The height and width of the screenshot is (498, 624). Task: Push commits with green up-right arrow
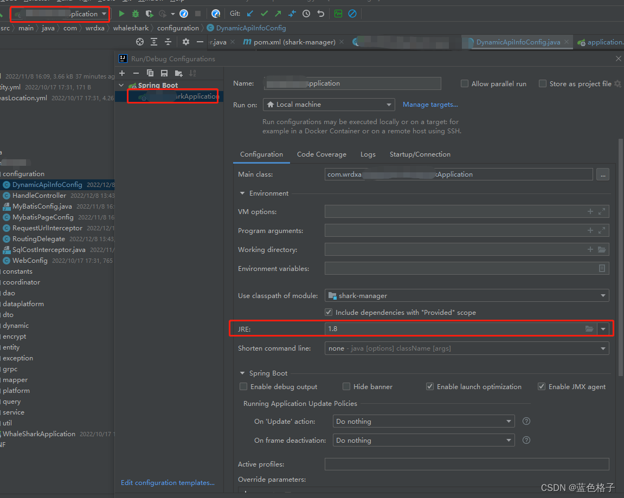[278, 14]
